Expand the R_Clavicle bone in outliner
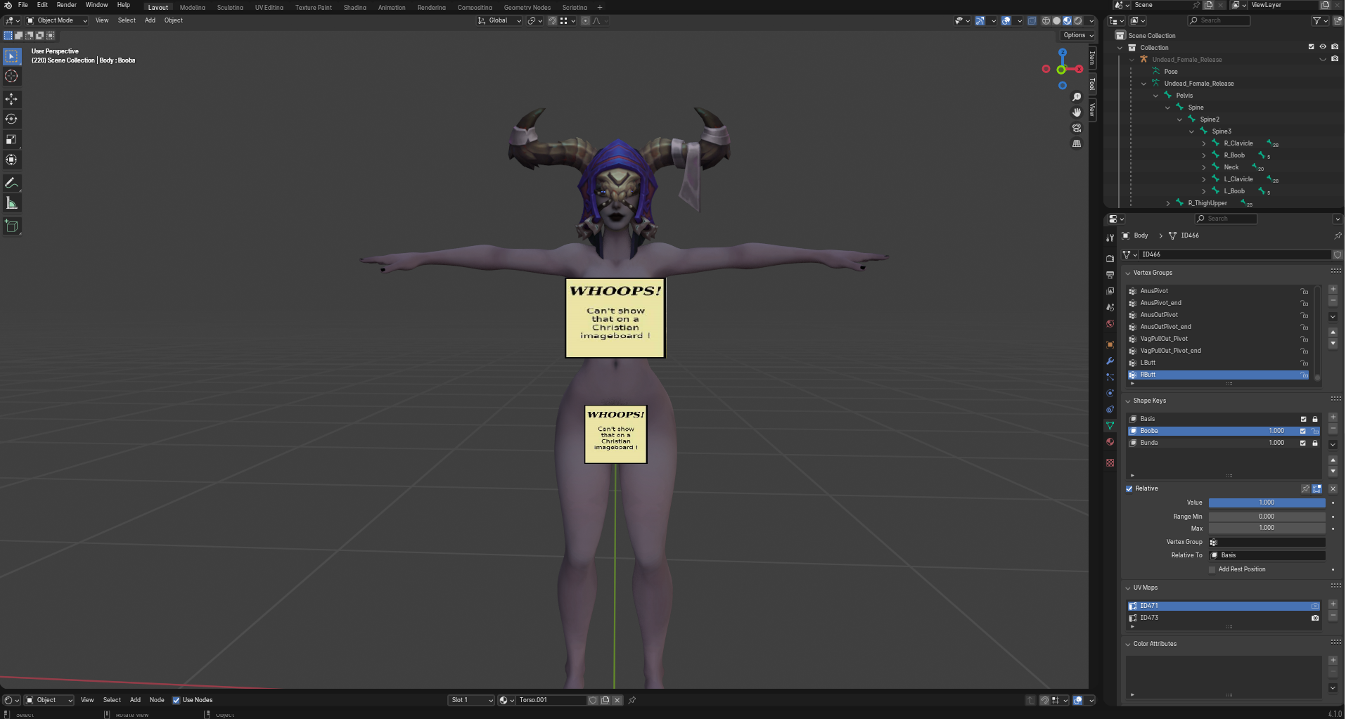This screenshot has height=719, width=1346. point(1204,143)
